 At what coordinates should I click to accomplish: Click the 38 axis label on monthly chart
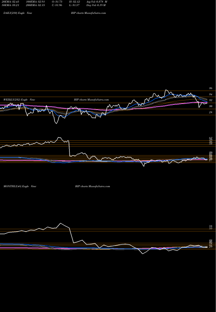point(211,227)
